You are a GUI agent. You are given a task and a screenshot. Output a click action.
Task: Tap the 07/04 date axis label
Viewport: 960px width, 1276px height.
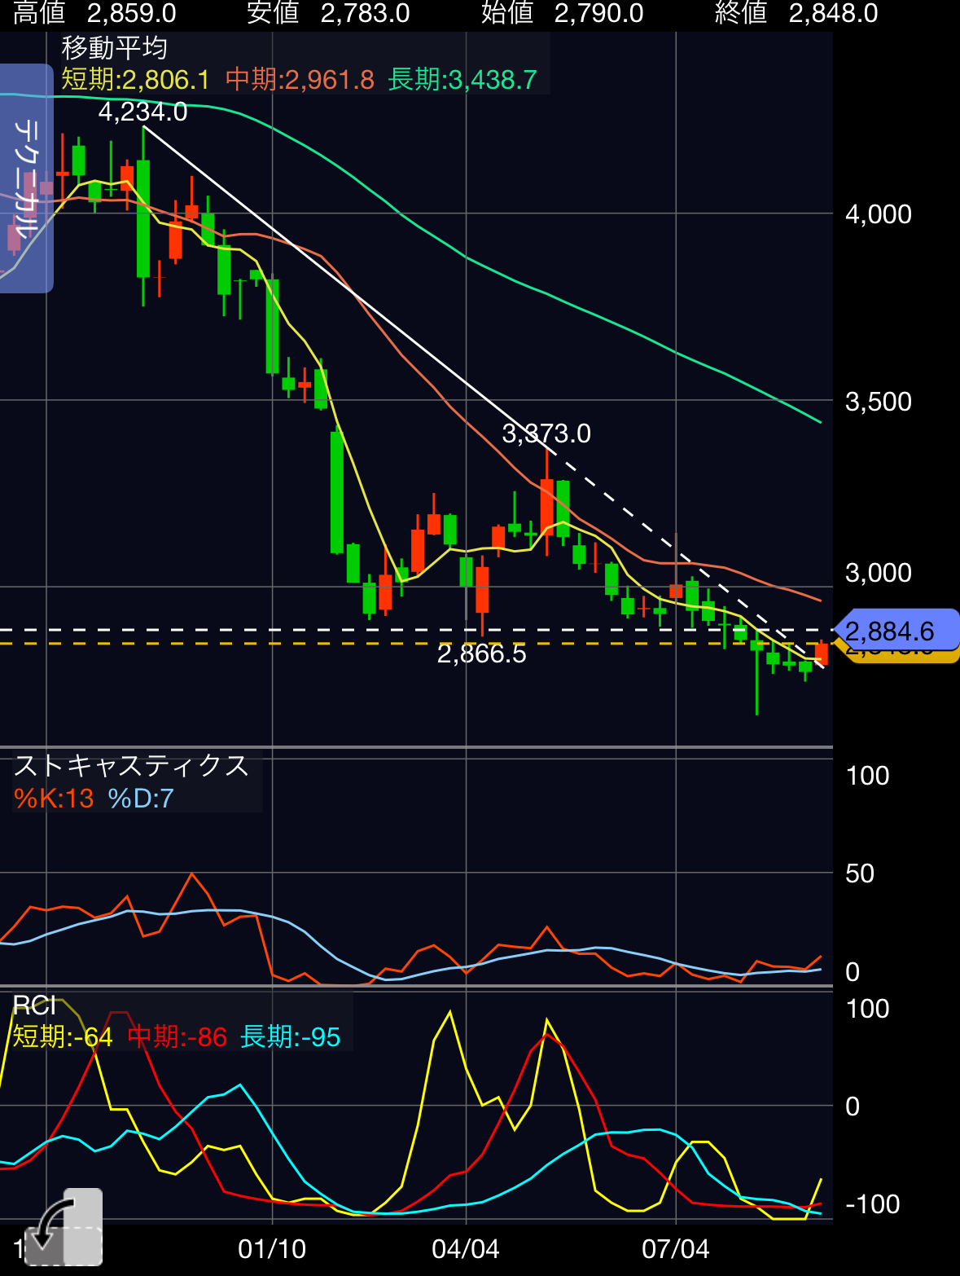pos(676,1249)
